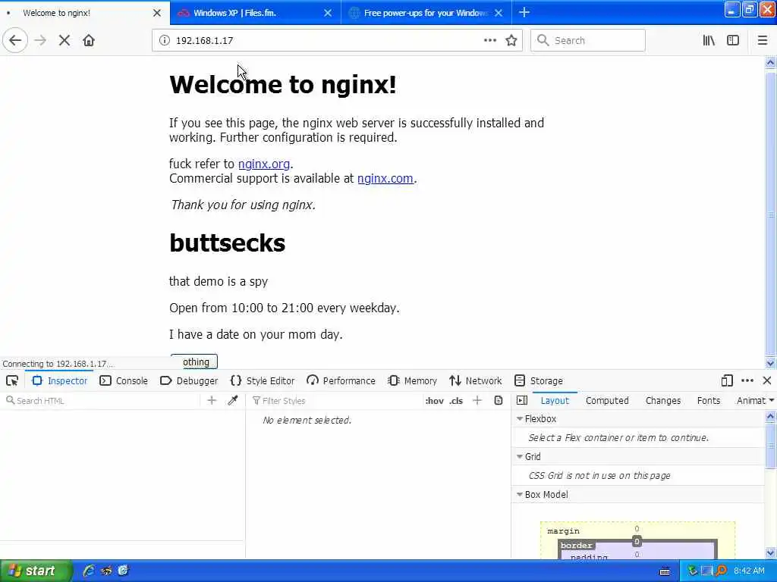Show site information icon in address bar
Image resolution: width=777 pixels, height=582 pixels.
164,41
